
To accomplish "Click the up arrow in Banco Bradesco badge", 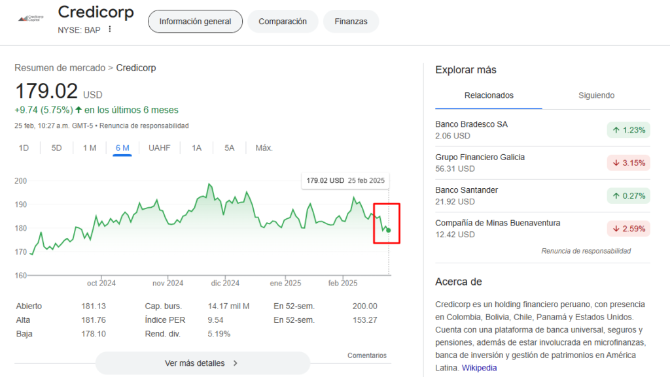I will (x=616, y=130).
